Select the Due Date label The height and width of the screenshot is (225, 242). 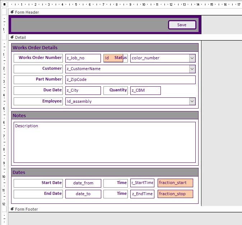coord(38,91)
